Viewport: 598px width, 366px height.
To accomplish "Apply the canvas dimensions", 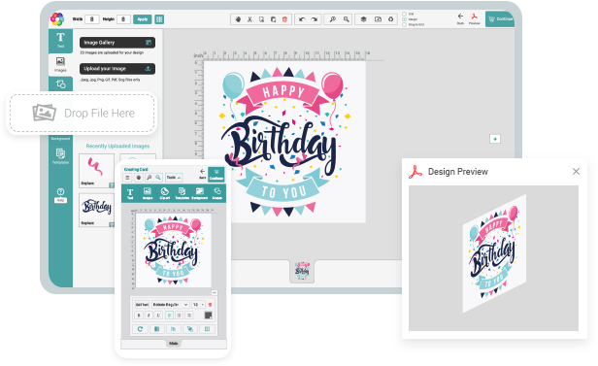I will [x=143, y=19].
